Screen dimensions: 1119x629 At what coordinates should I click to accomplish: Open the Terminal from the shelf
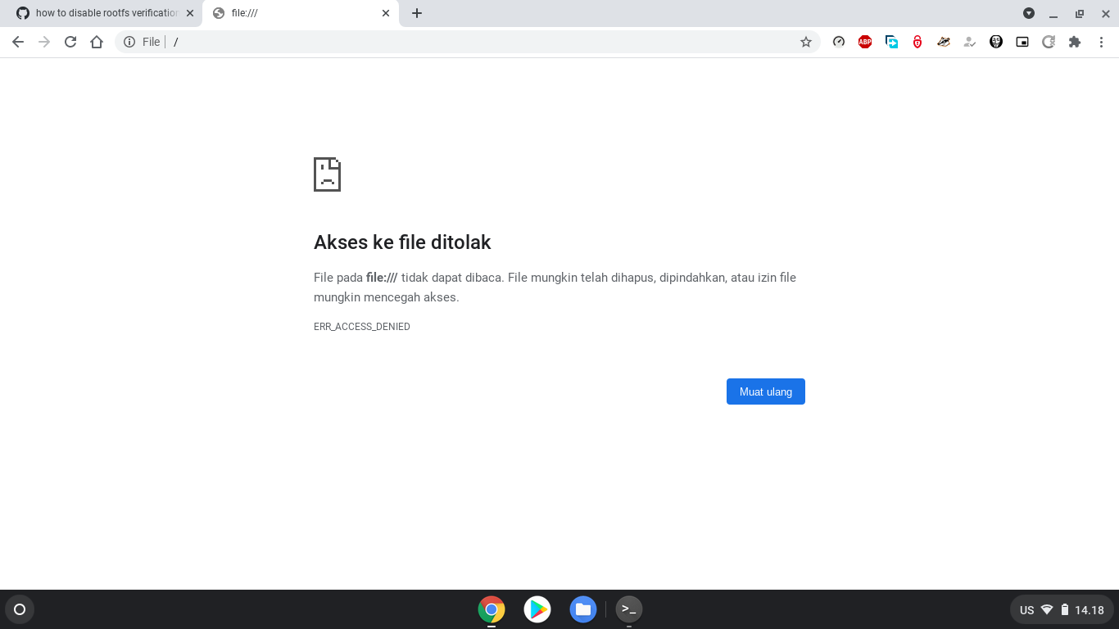(x=628, y=609)
